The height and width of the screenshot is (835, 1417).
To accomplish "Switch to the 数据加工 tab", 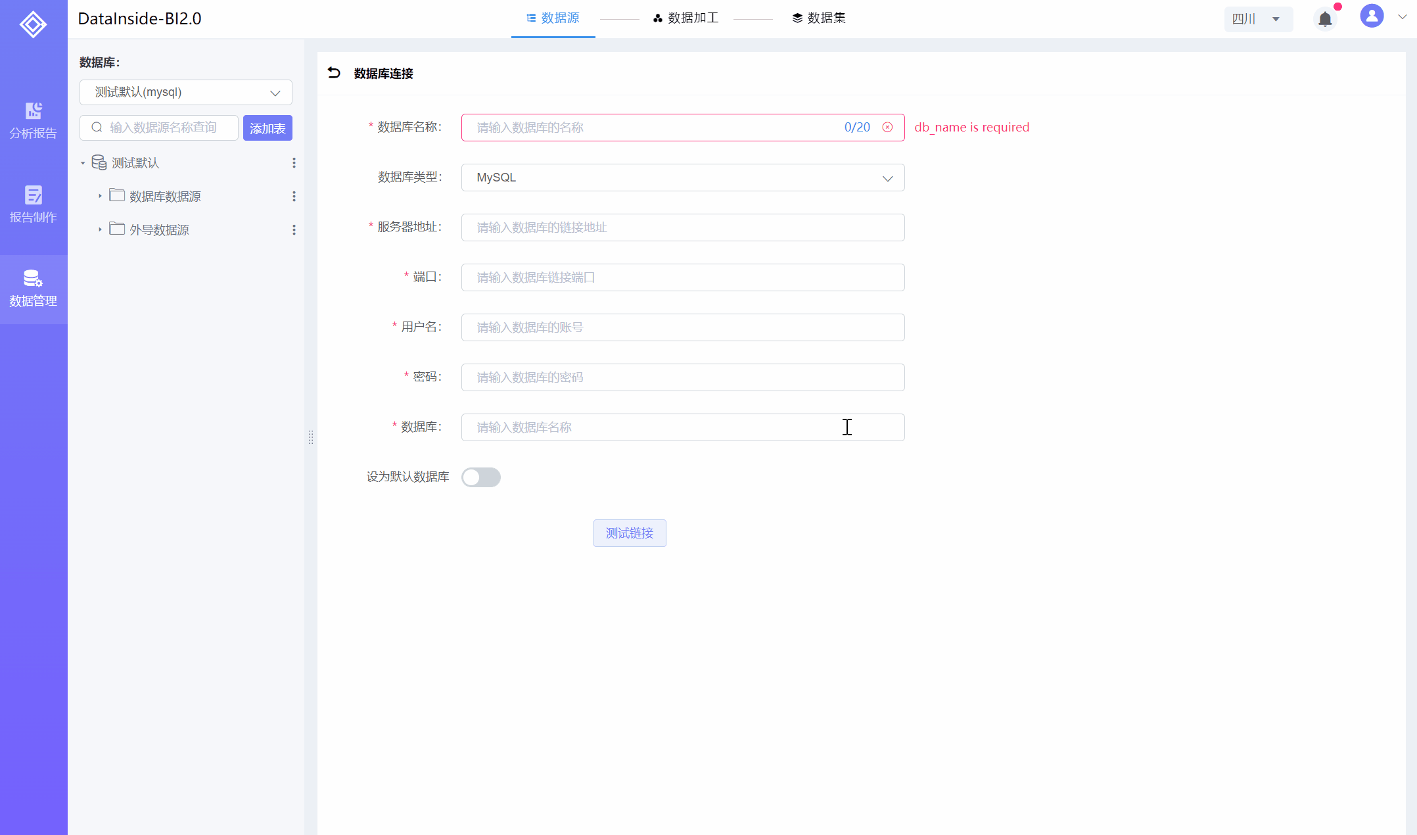I will pos(685,18).
